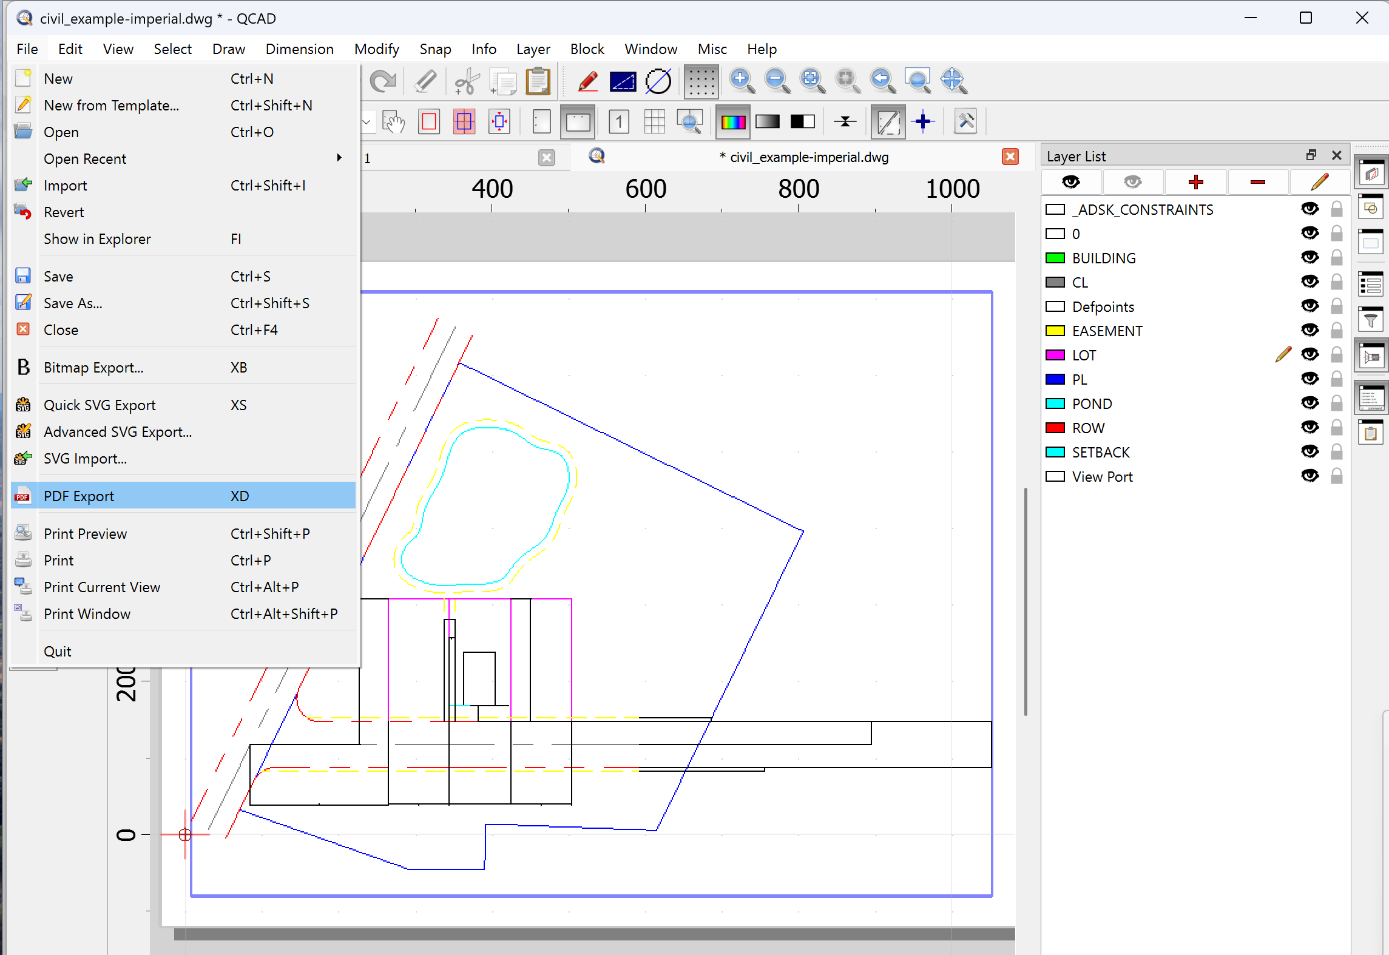The height and width of the screenshot is (955, 1389).
Task: Toggle the grid display icon
Action: click(x=701, y=81)
